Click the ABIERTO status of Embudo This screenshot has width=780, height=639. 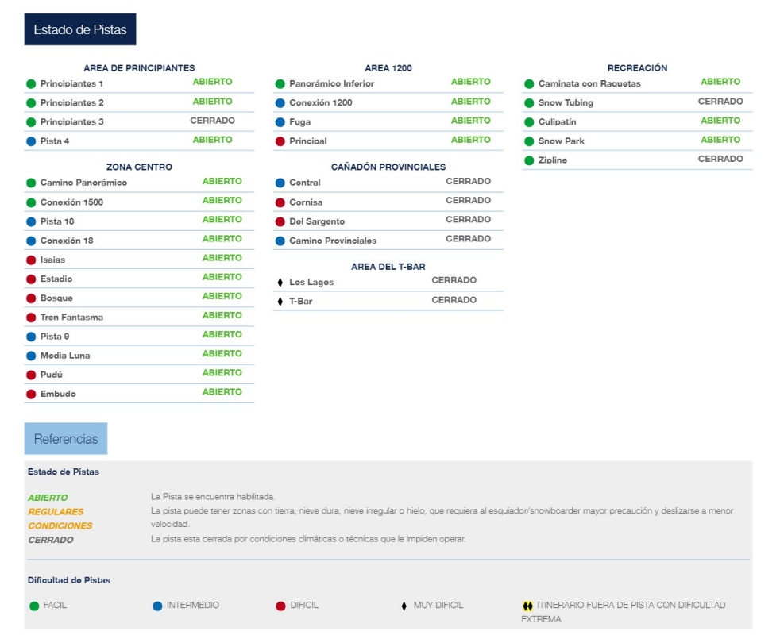tap(222, 392)
